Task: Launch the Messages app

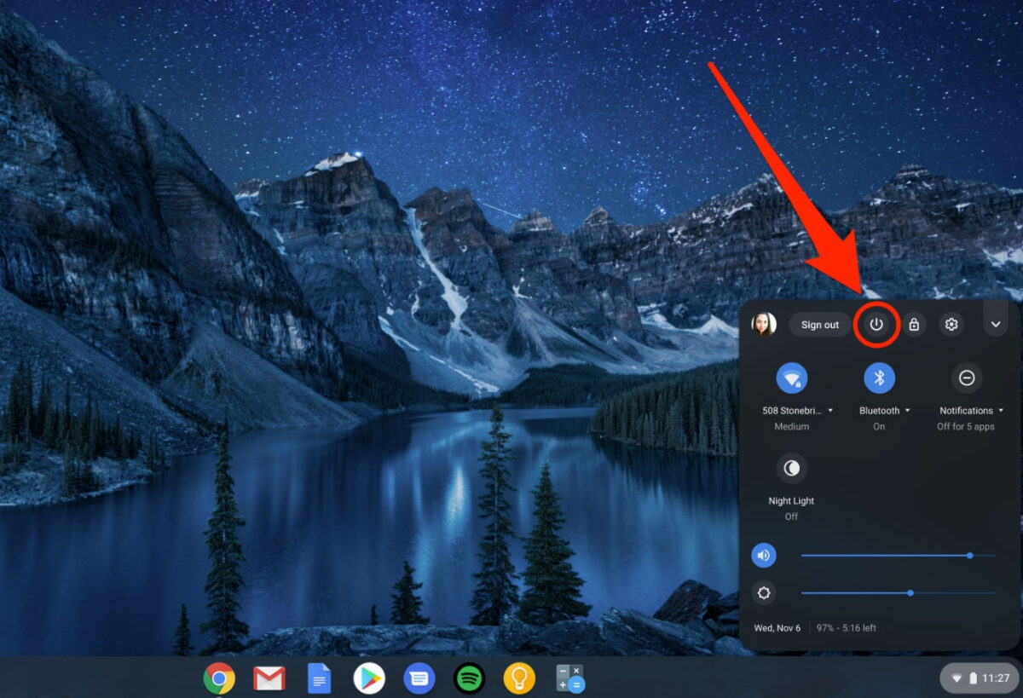Action: pos(419,679)
